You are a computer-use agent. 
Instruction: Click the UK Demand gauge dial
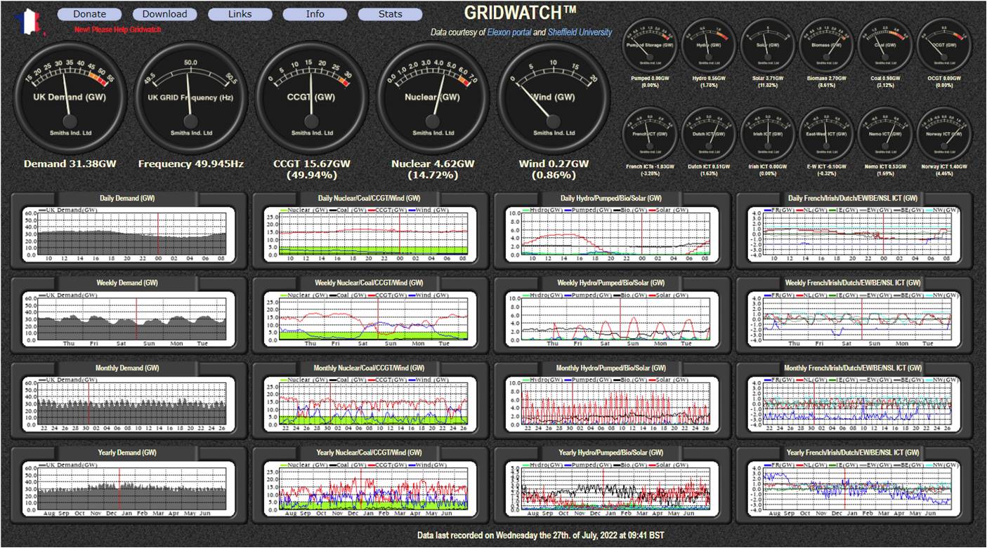[x=70, y=97]
